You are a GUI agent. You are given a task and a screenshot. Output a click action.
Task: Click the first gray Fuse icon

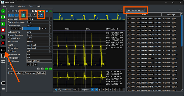coord(38,69)
